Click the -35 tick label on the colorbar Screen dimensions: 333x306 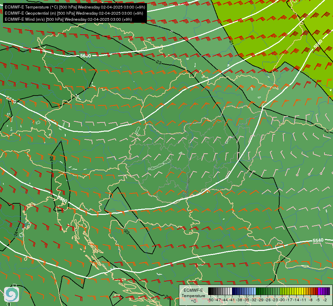(246, 300)
